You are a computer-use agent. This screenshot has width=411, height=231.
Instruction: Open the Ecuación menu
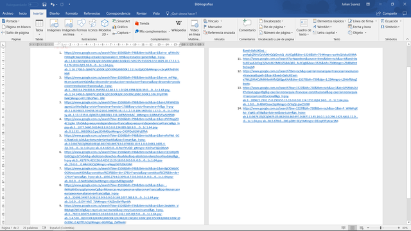(391, 21)
